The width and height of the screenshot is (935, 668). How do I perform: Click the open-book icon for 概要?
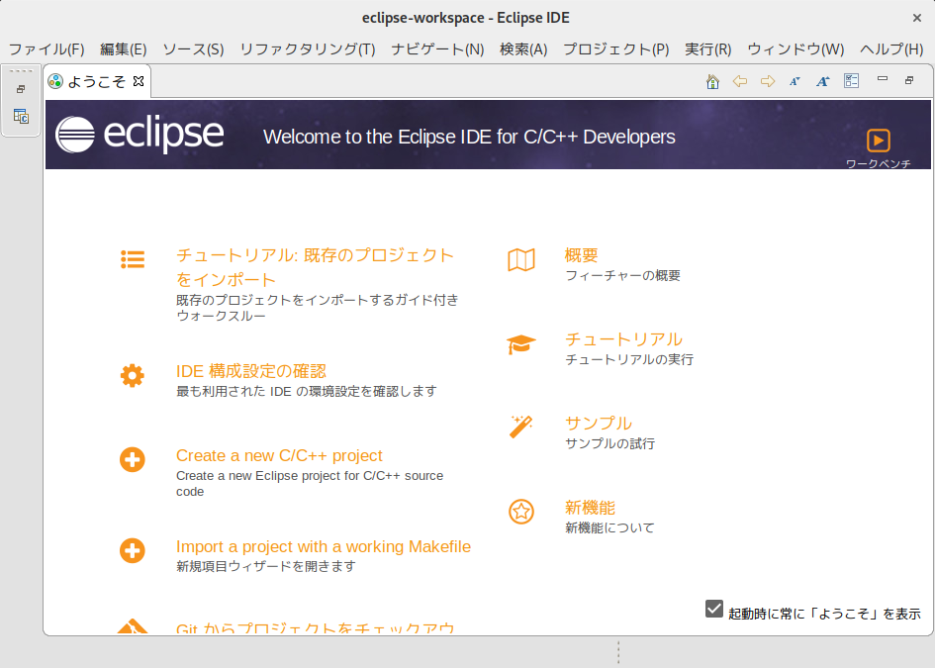click(x=521, y=260)
